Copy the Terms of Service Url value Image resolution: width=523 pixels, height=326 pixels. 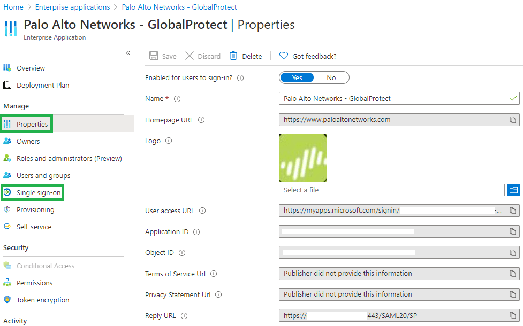click(513, 274)
